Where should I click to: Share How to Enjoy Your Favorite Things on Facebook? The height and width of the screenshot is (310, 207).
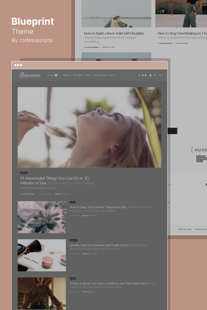tap(83, 216)
